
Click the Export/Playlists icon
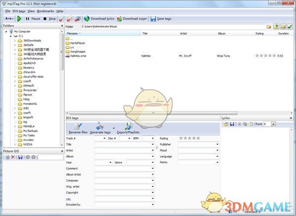pos(128,126)
